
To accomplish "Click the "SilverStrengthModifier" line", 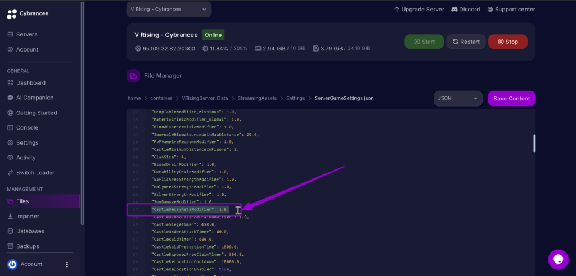I will pyautogui.click(x=188, y=194).
